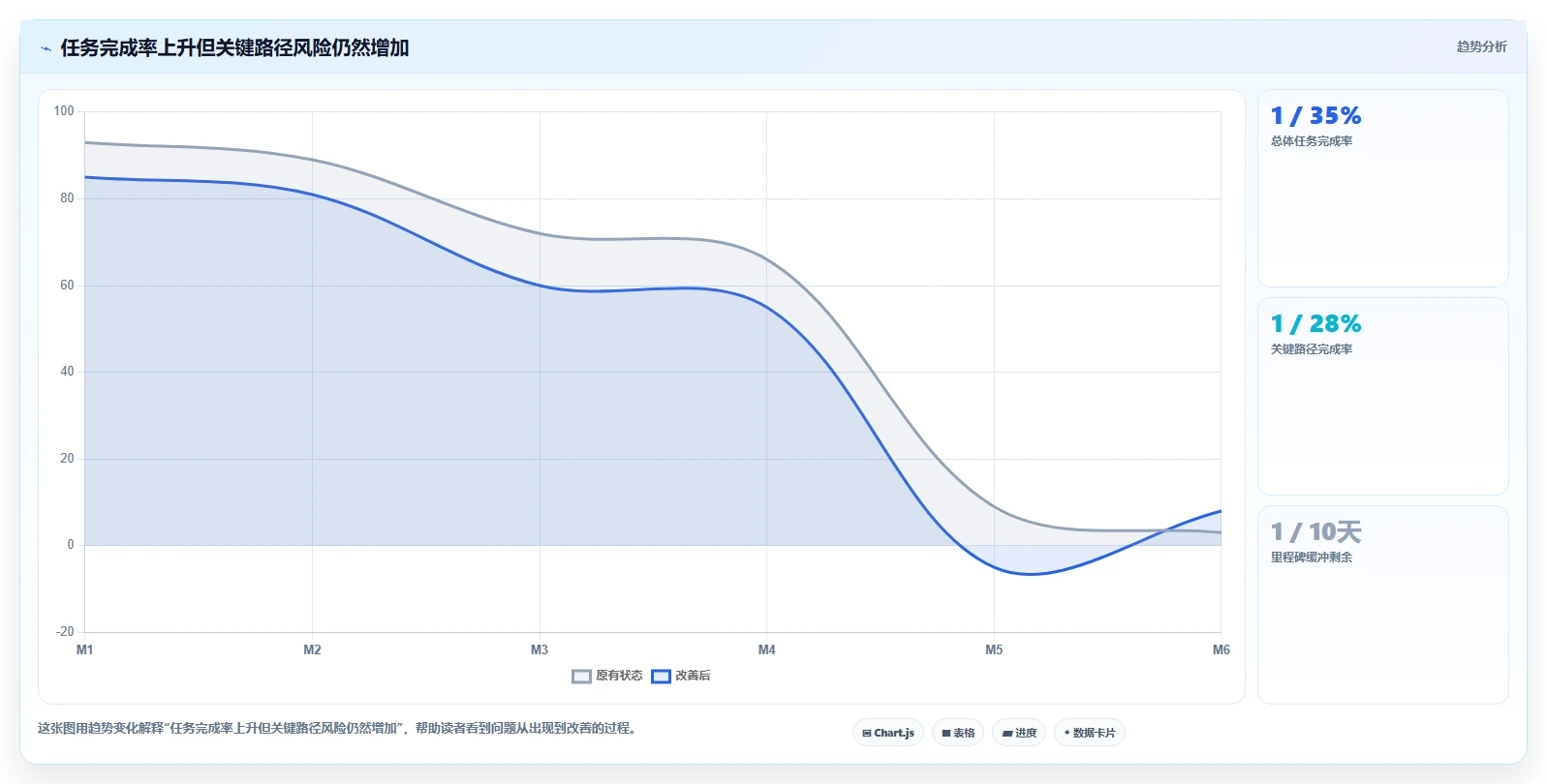
Task: Click the M3 axis label
Action: tap(540, 649)
